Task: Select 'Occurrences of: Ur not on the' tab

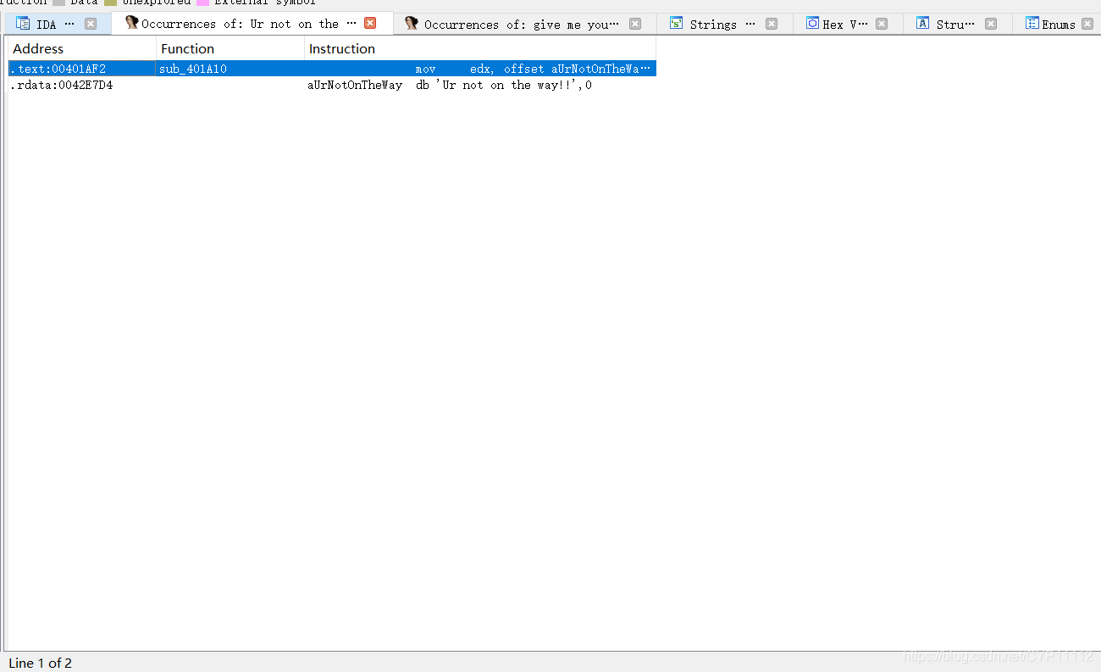Action: point(251,24)
